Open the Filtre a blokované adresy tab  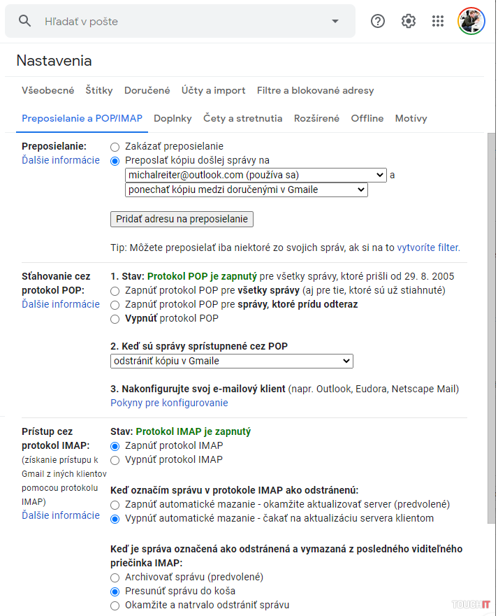315,90
